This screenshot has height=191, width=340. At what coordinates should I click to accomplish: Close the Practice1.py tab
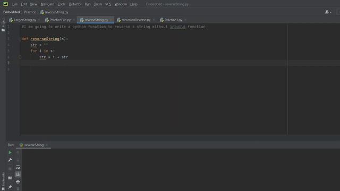coord(185,20)
